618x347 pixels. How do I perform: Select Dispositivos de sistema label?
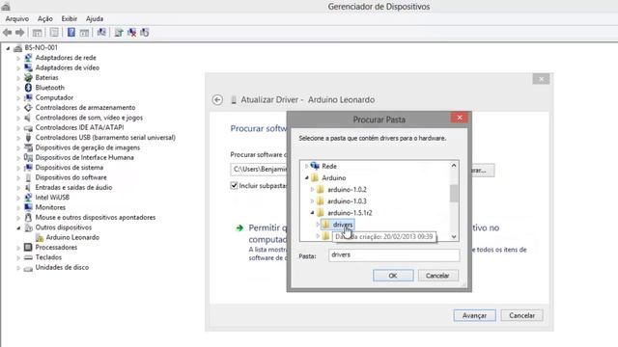point(69,167)
